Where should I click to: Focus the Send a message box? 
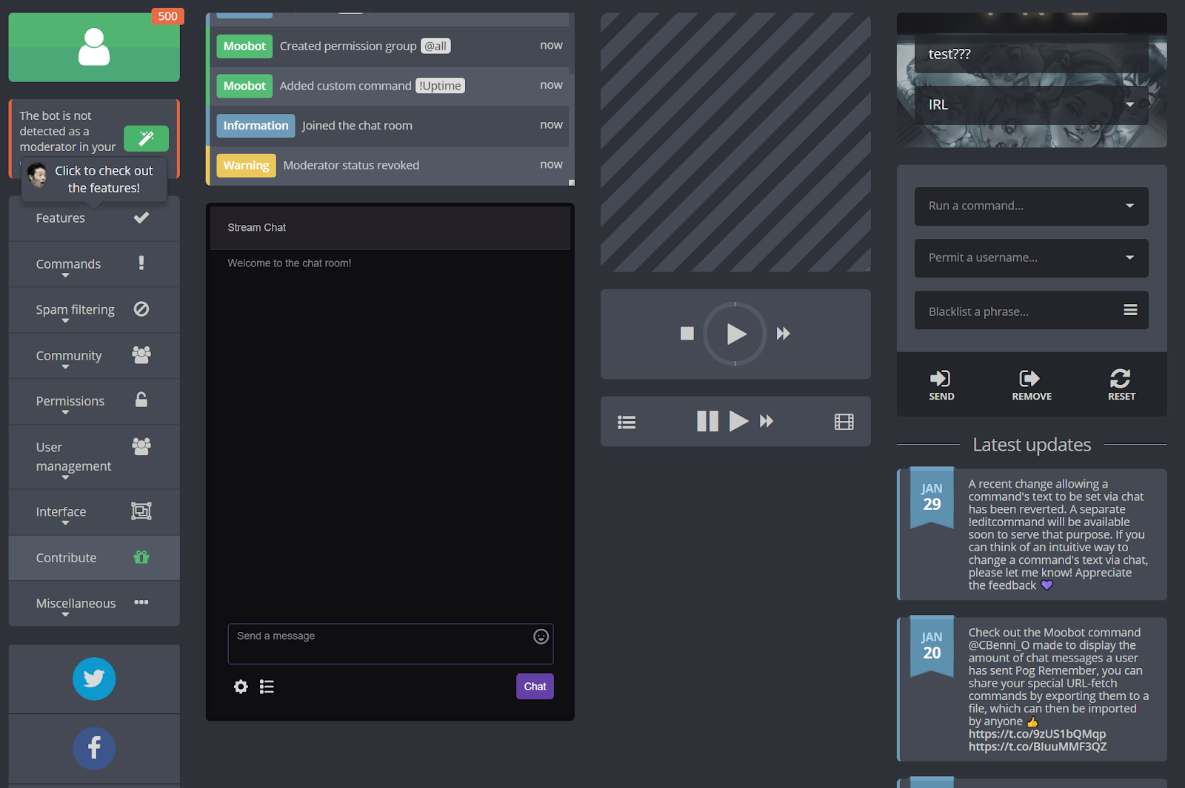tap(390, 644)
